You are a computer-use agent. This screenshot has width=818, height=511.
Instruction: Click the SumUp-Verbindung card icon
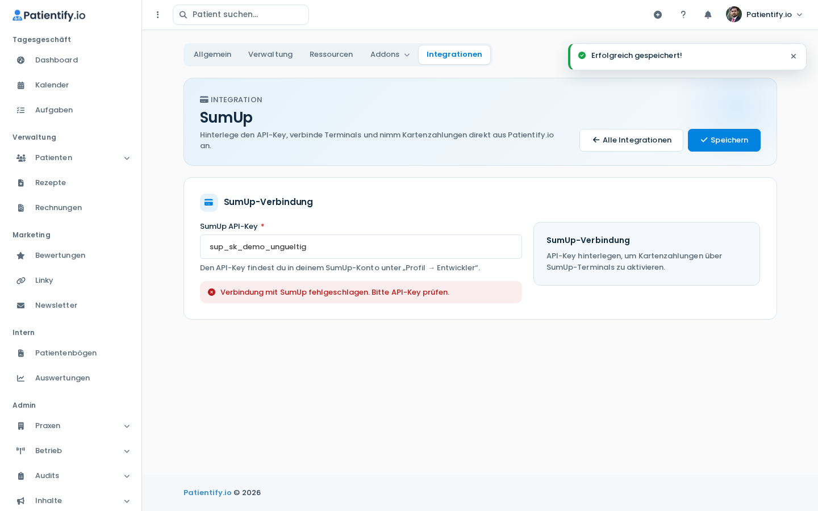pyautogui.click(x=209, y=202)
